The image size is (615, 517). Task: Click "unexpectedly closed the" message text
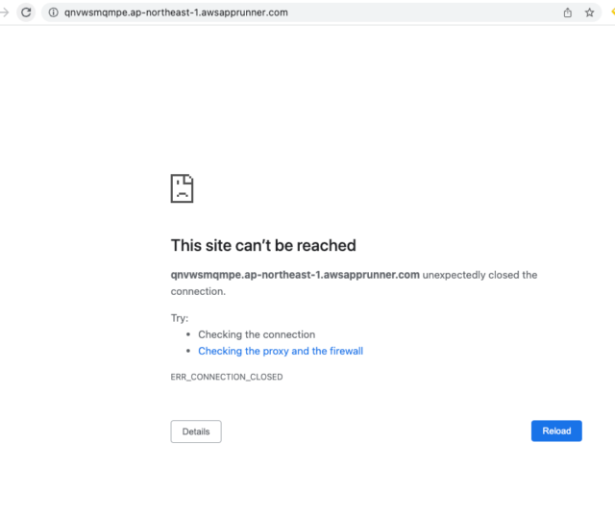[x=480, y=275]
